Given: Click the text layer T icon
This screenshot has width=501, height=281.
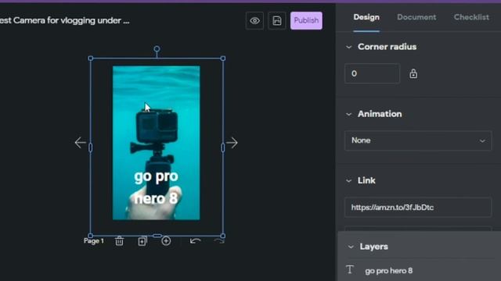Looking at the screenshot, I should [x=350, y=270].
